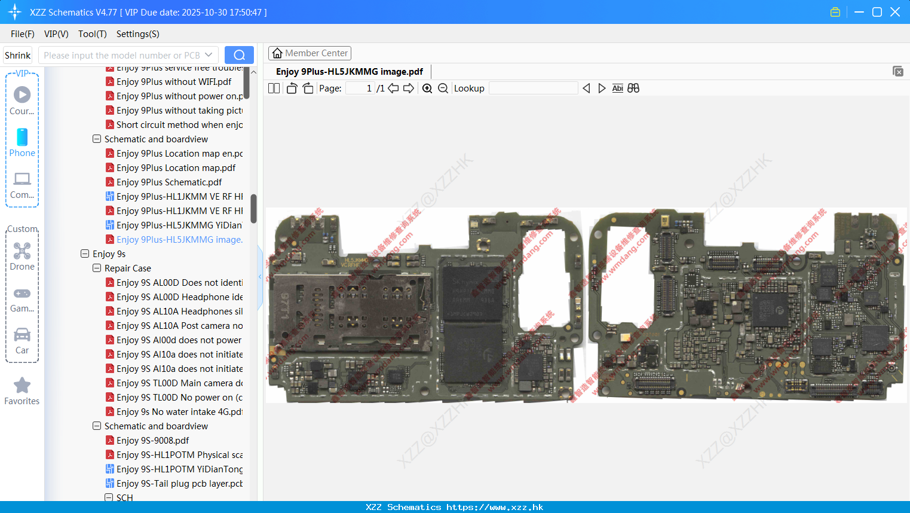Image resolution: width=910 pixels, height=513 pixels.
Task: Open Enjoy 9Plus without WIFI.pdf
Action: click(174, 82)
